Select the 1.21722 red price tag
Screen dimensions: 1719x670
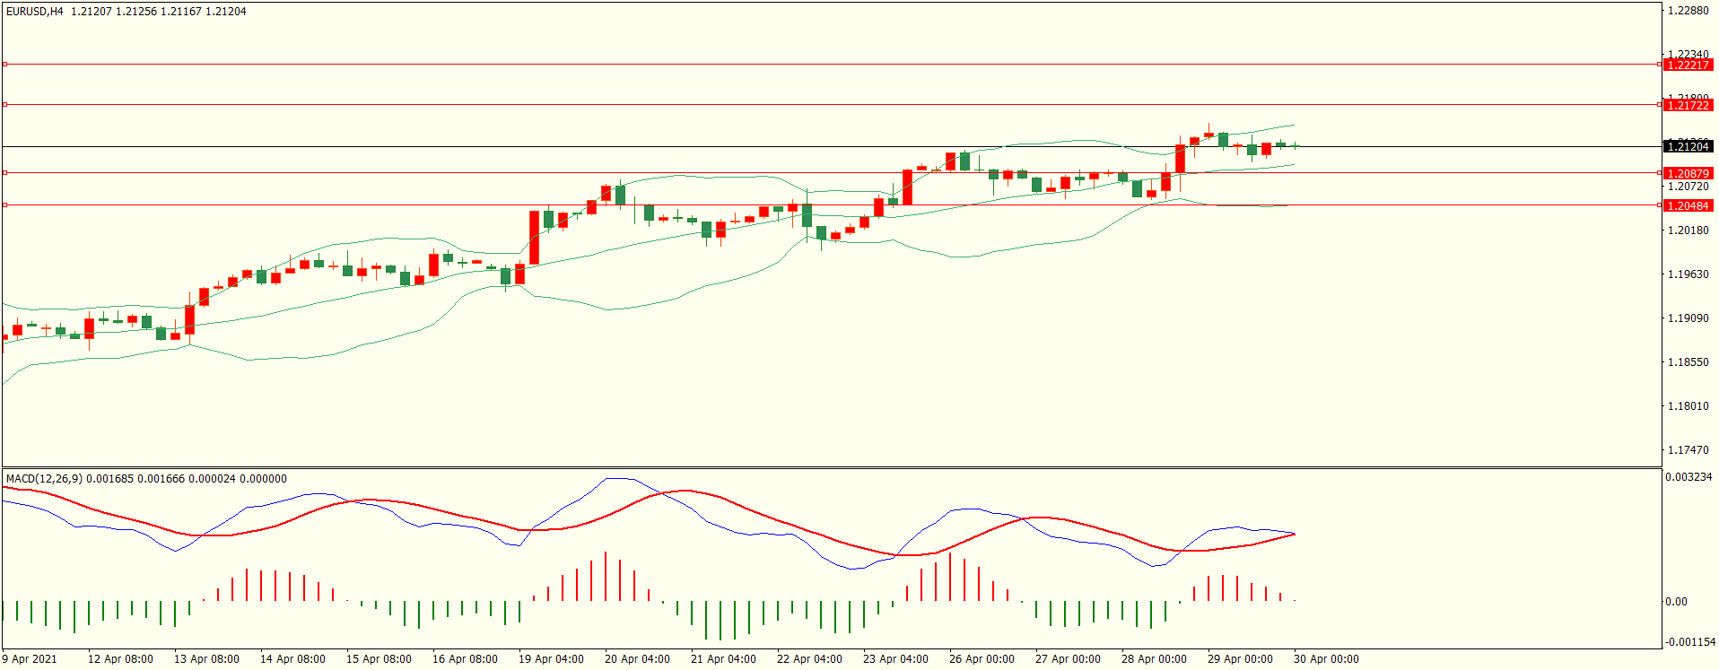(x=1688, y=105)
